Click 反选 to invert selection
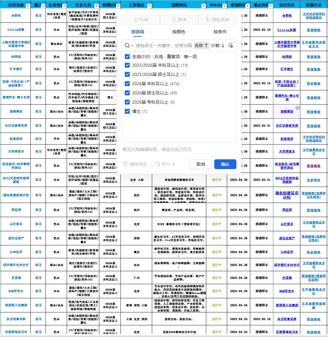 [159, 57]
